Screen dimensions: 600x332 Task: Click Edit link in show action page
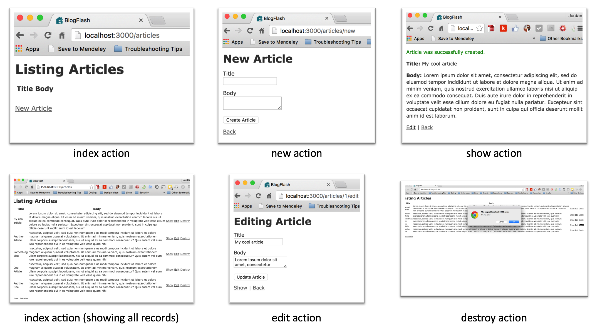point(411,127)
